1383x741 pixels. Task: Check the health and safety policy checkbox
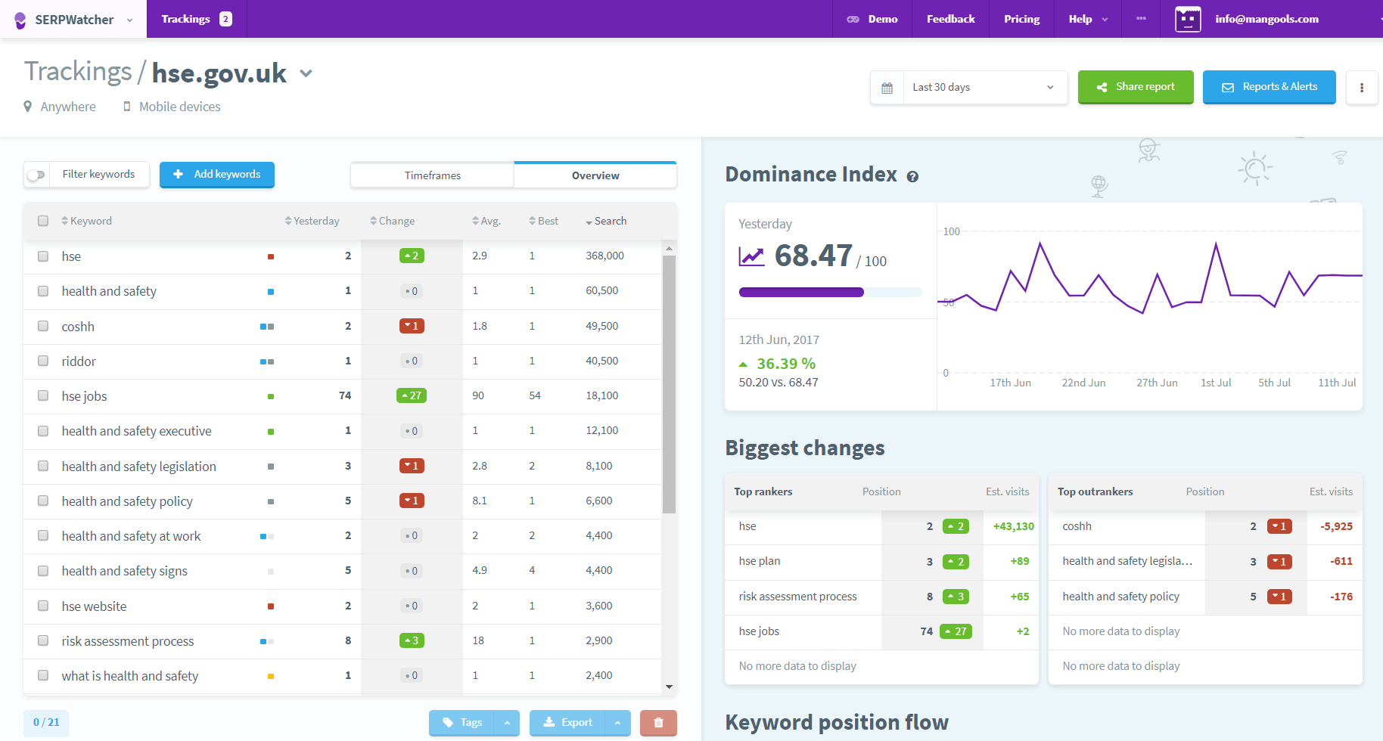tap(43, 501)
